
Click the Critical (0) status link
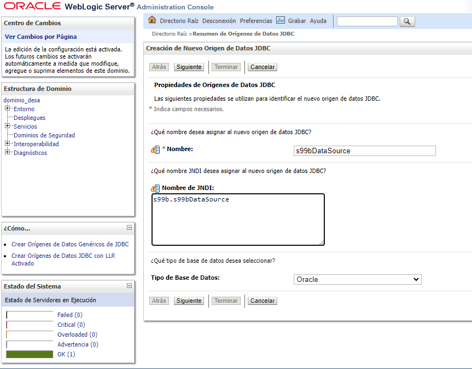[x=71, y=325]
